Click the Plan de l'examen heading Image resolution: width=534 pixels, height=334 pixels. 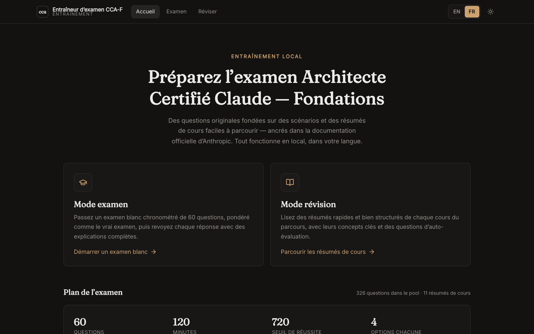tap(93, 292)
